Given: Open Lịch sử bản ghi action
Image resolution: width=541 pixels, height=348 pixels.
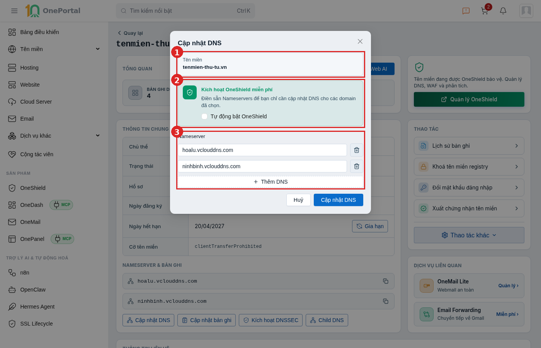Looking at the screenshot, I should [469, 146].
